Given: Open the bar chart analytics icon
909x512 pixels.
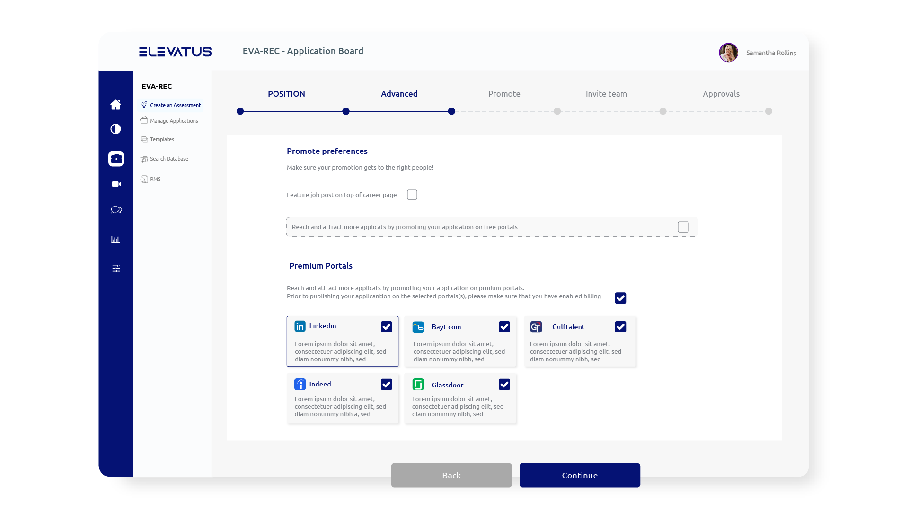Looking at the screenshot, I should tap(115, 240).
